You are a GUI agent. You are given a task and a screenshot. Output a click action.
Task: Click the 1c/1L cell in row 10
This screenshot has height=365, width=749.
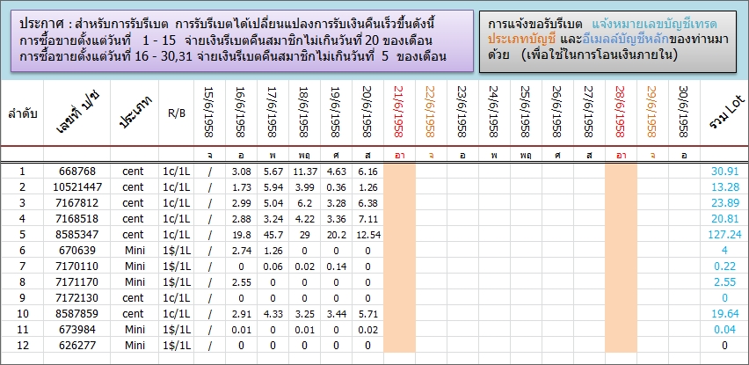point(177,313)
